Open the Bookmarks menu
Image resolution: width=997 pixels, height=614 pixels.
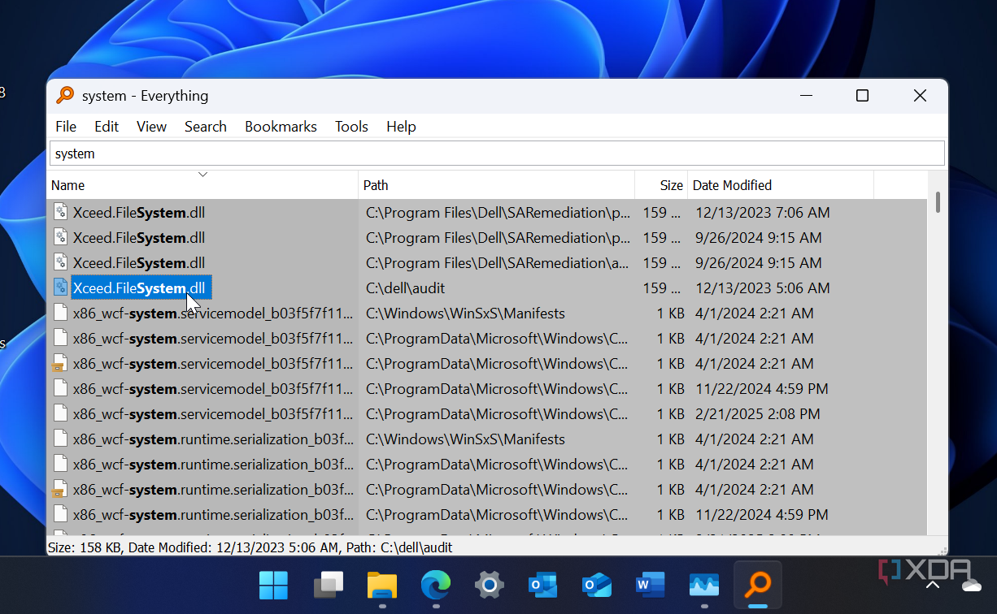pos(281,127)
